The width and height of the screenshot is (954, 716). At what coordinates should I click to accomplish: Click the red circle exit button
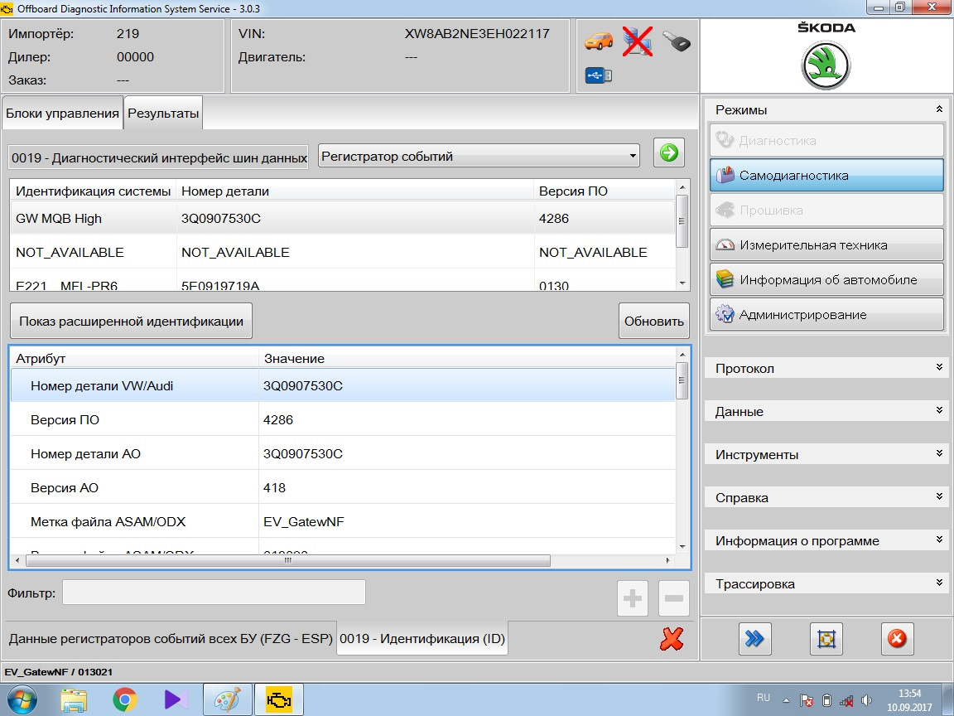pyautogui.click(x=898, y=639)
